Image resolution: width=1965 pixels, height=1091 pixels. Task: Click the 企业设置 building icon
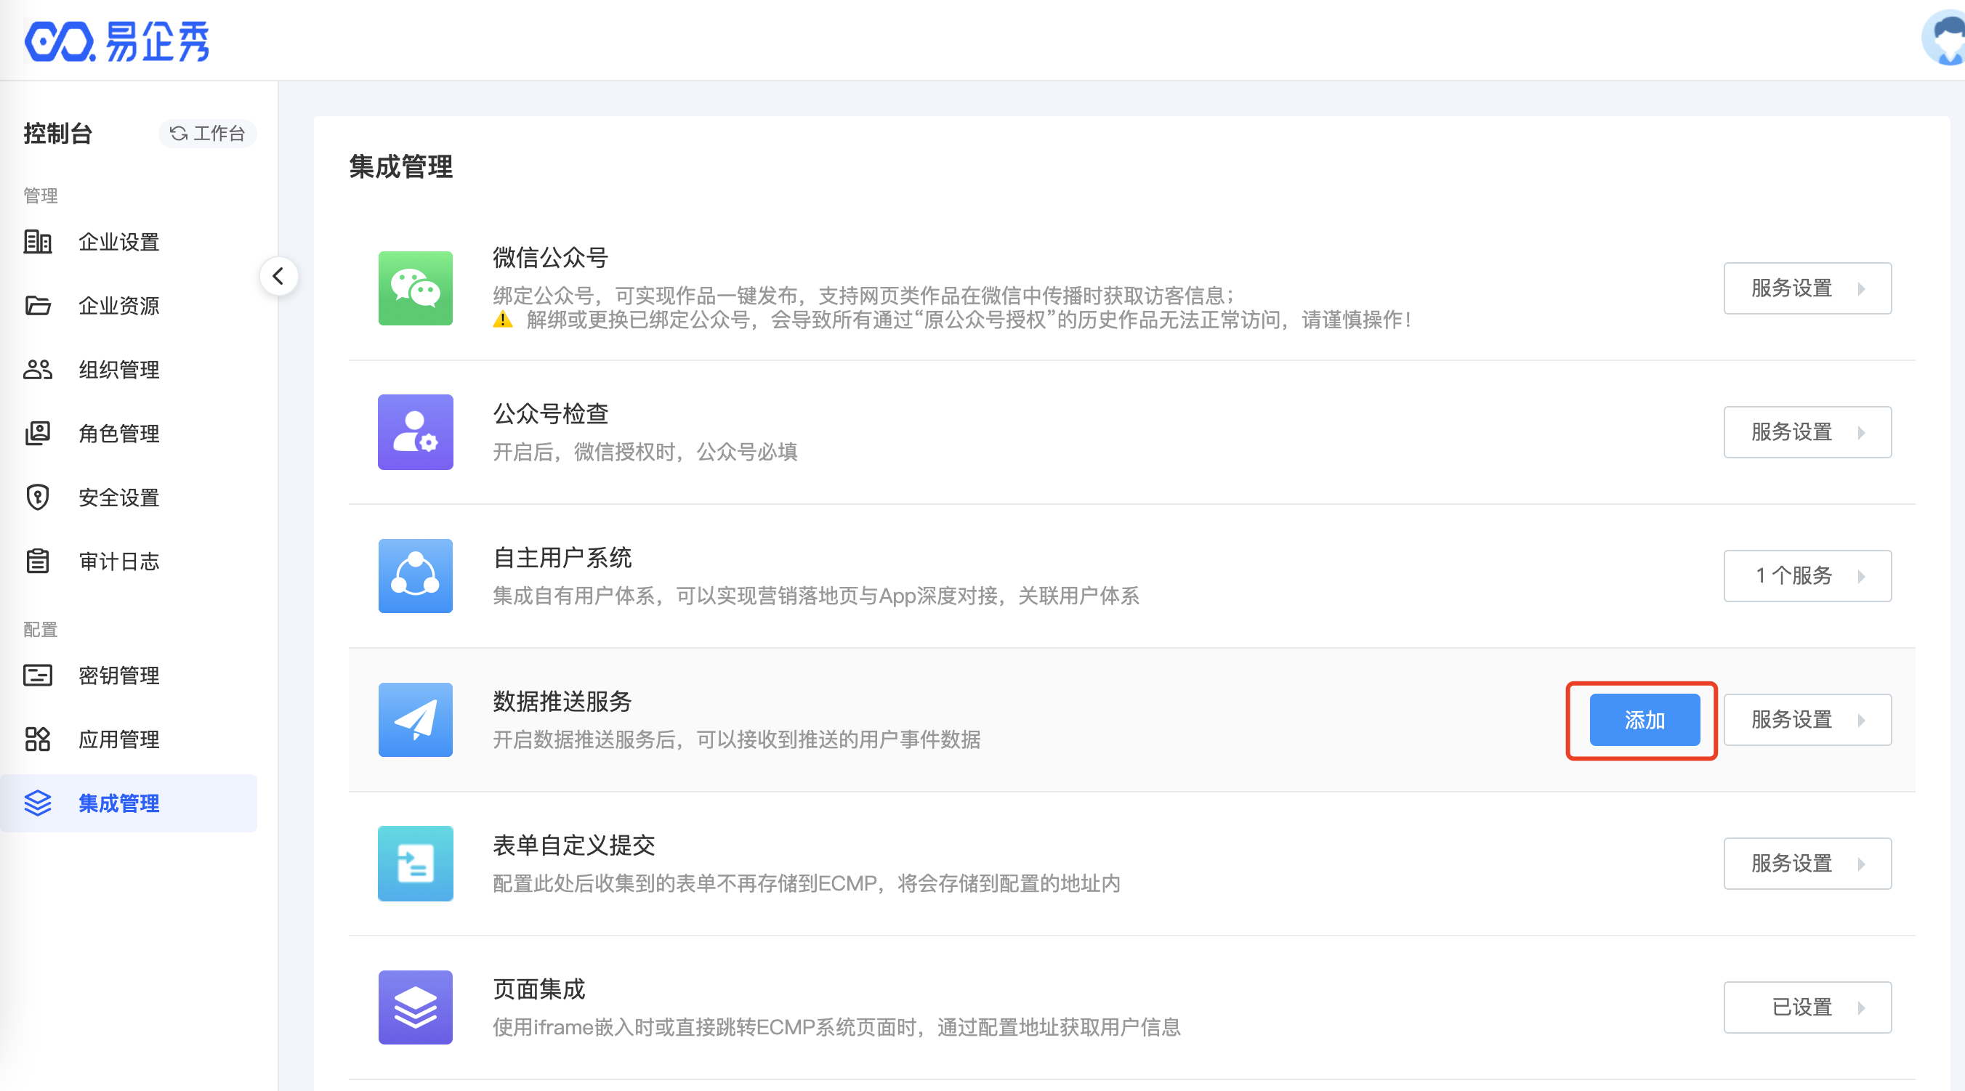[37, 242]
